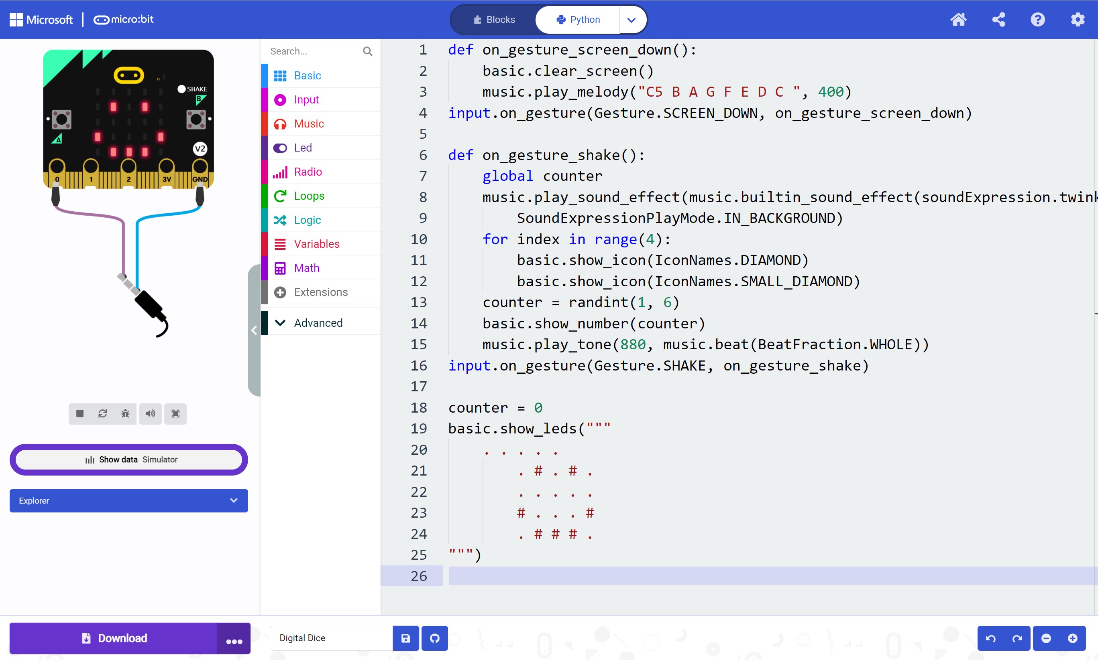The width and height of the screenshot is (1098, 660).
Task: Click the GND pin on simulator
Action: [x=200, y=170]
